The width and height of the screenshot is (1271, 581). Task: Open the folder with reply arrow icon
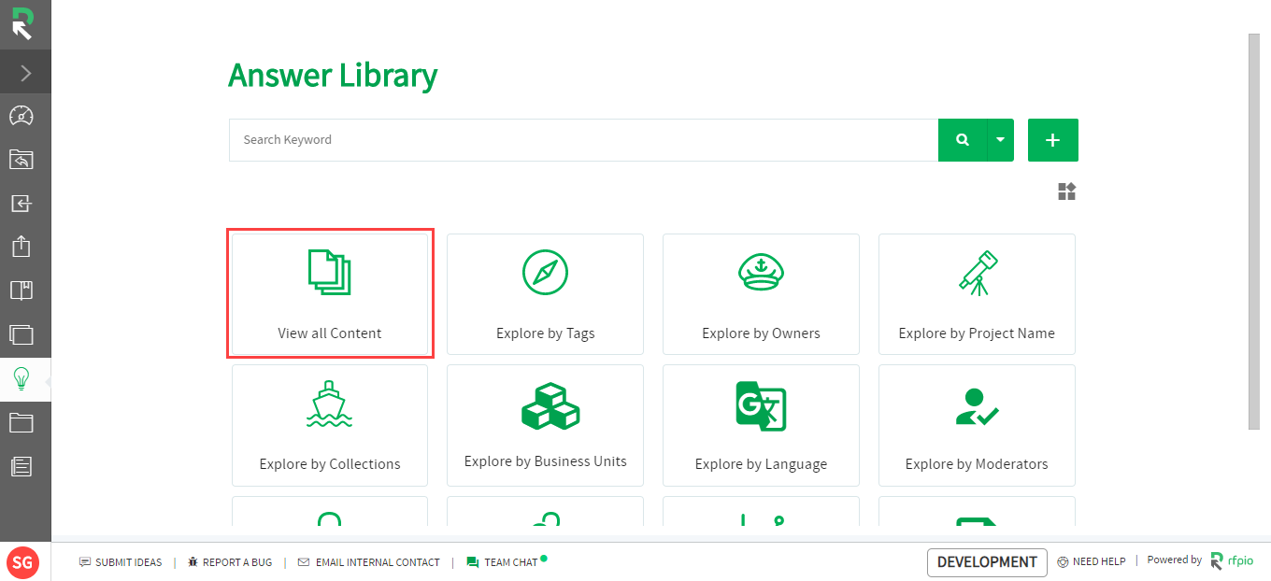click(x=21, y=160)
